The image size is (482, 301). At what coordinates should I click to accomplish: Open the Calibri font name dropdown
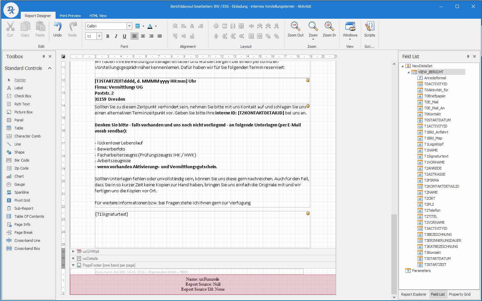point(129,26)
